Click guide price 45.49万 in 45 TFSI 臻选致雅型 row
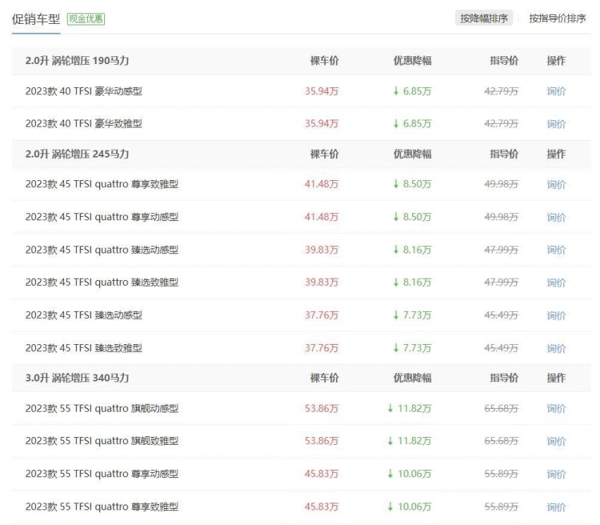 501,348
